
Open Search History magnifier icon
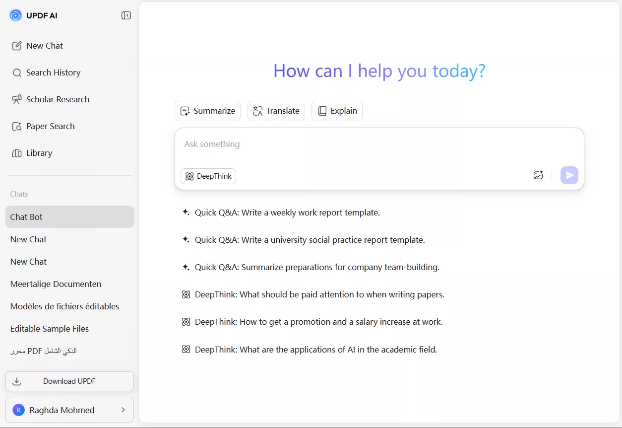(17, 72)
